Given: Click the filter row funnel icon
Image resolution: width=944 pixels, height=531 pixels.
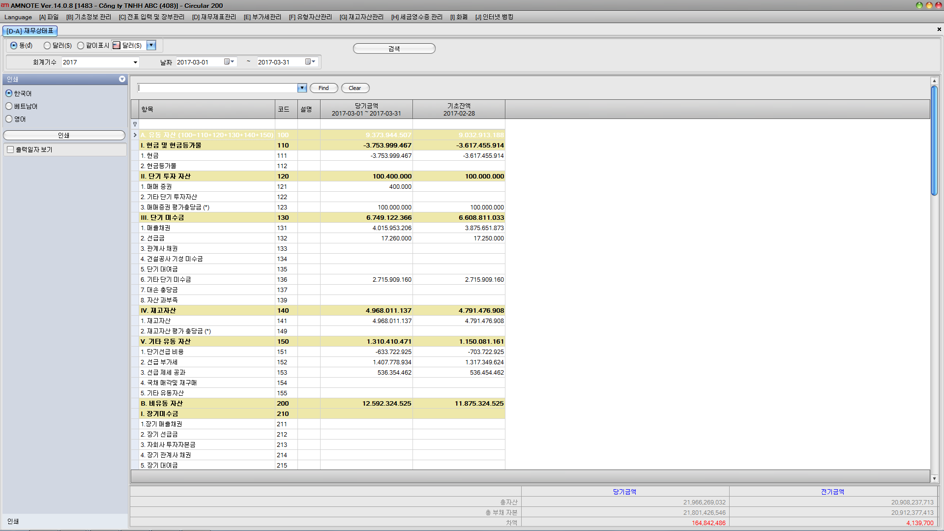Looking at the screenshot, I should (x=135, y=124).
